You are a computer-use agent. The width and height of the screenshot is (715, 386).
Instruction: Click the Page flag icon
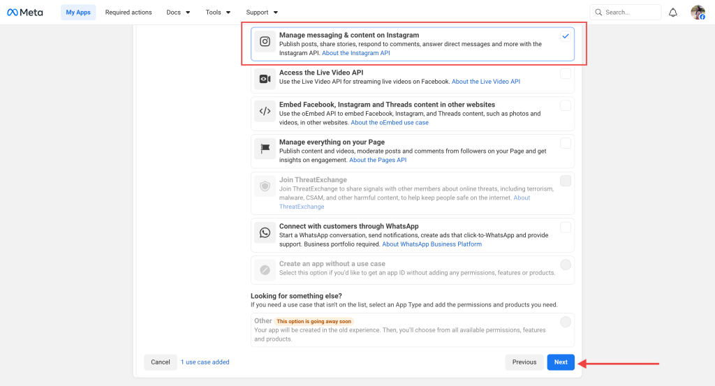click(x=265, y=149)
